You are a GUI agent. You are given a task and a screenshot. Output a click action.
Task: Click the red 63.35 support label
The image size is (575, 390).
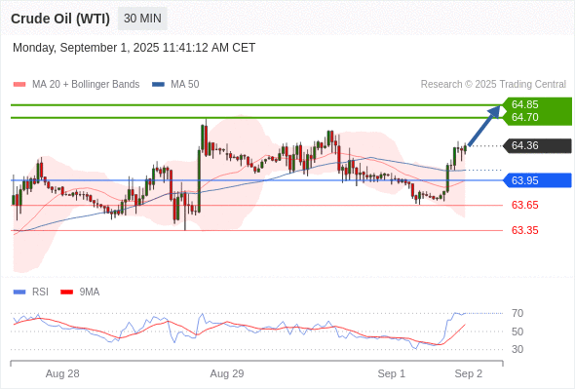(x=524, y=230)
